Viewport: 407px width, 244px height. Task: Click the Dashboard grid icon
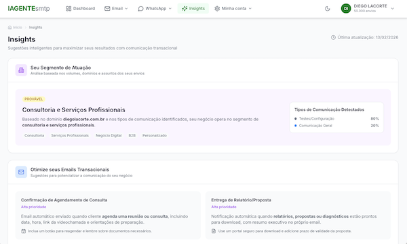pos(69,9)
